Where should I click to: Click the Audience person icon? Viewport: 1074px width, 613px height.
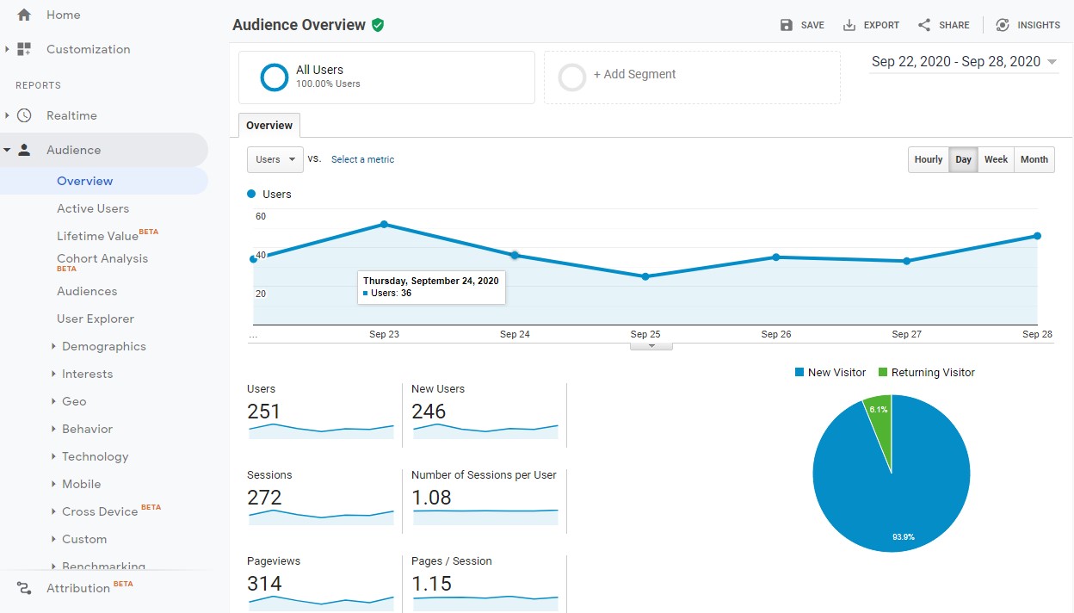tap(26, 149)
